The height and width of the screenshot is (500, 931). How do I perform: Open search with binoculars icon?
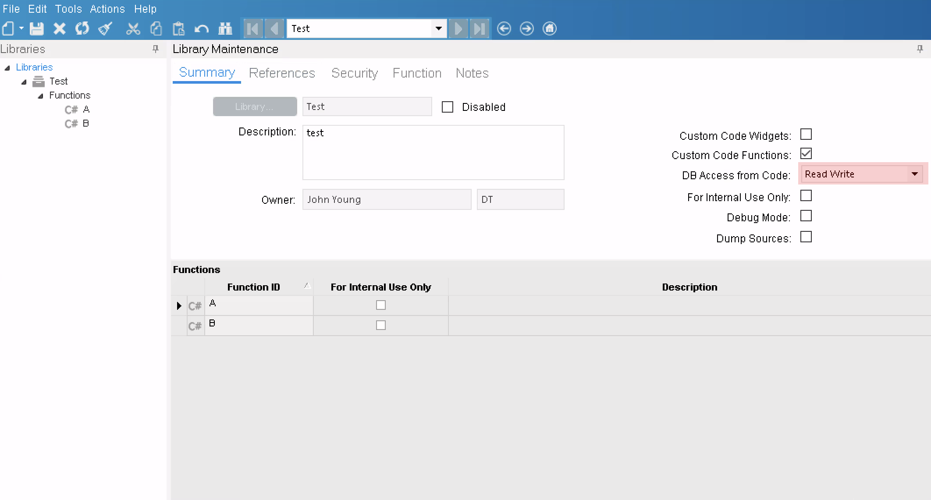(x=225, y=29)
